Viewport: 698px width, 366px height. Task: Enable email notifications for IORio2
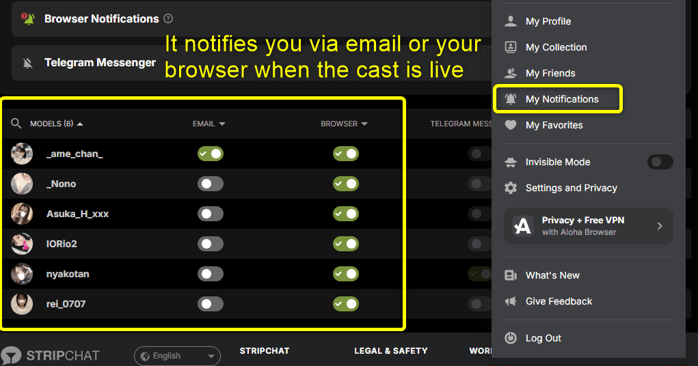click(x=211, y=244)
